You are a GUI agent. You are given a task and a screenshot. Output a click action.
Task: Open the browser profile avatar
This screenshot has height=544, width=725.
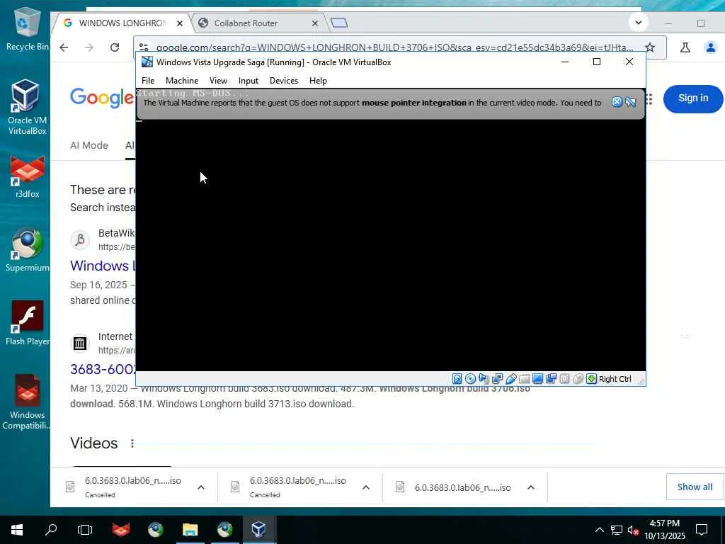[x=711, y=47]
